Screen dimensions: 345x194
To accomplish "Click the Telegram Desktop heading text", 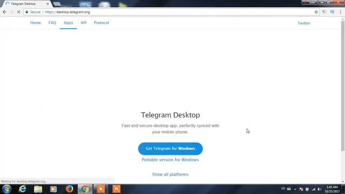I will 170,115.
